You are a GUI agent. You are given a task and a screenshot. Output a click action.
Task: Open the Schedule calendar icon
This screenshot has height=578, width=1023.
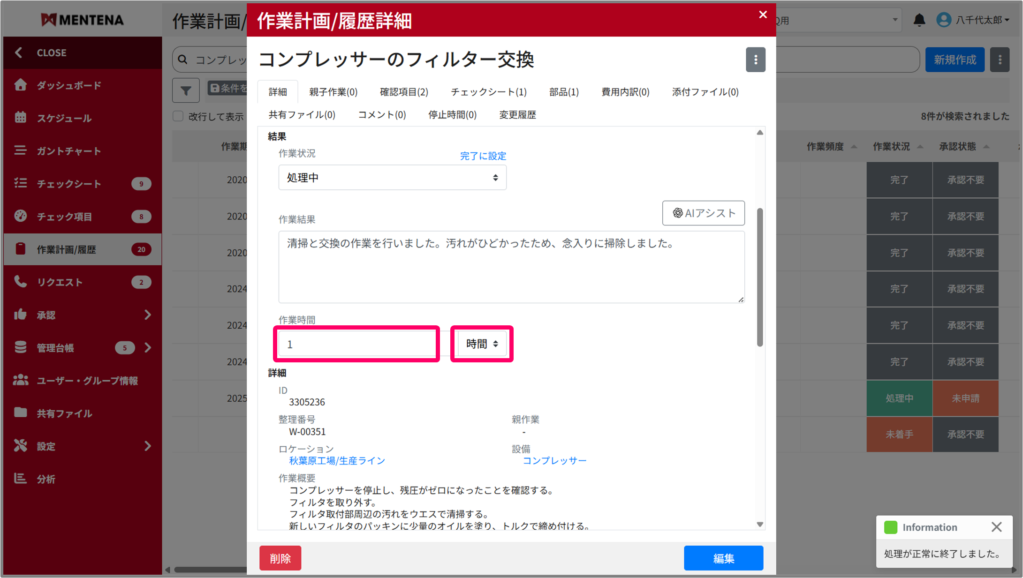tap(21, 118)
